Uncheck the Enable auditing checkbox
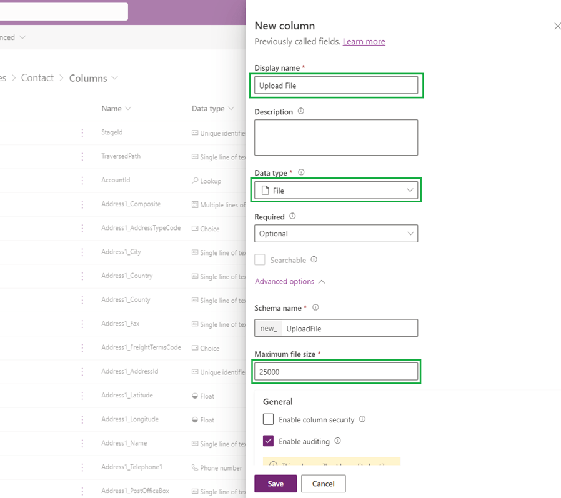Viewport: 561px width, 498px height. 268,441
